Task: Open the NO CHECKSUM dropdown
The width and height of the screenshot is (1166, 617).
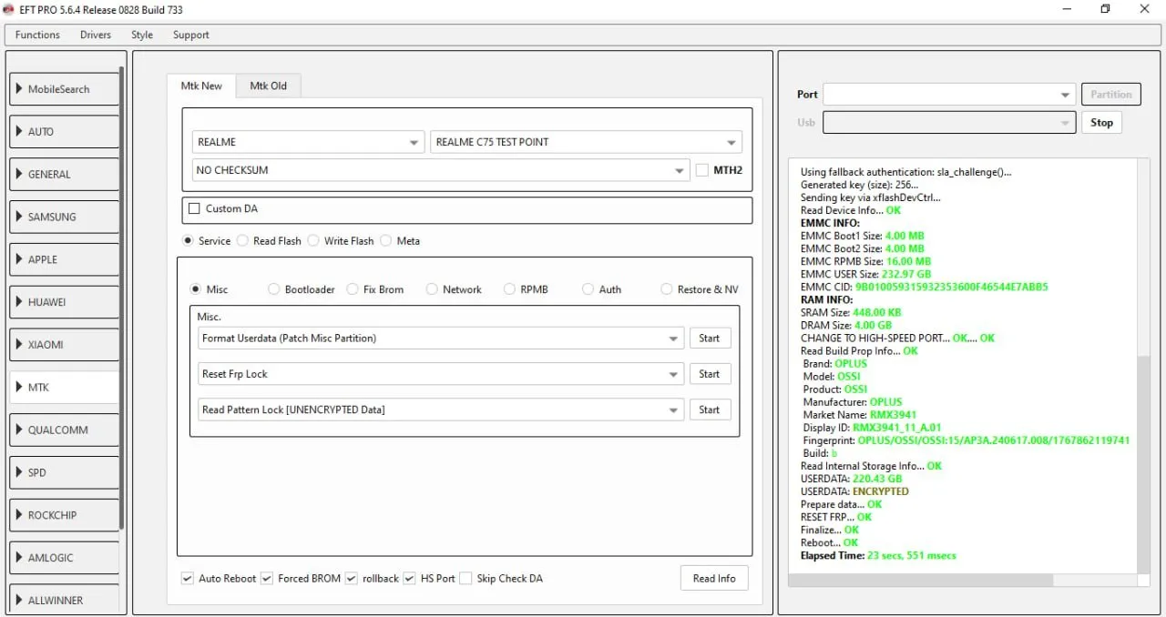Action: pos(441,170)
